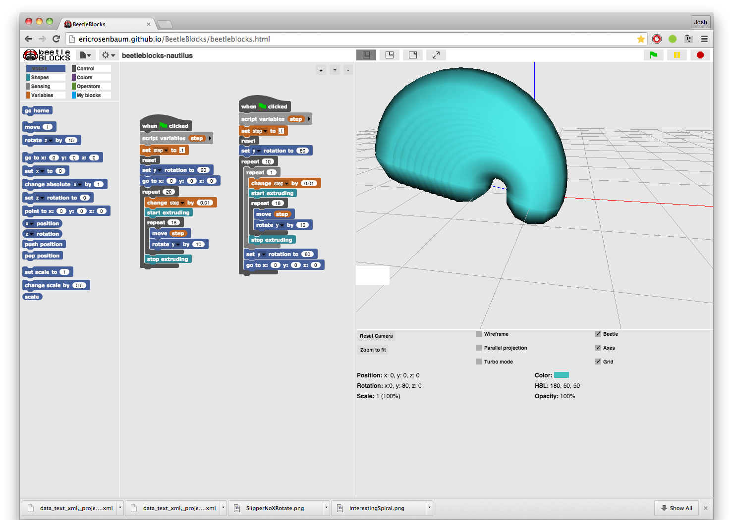This screenshot has height=520, width=733.
Task: Click the Reset Camera button
Action: [376, 336]
